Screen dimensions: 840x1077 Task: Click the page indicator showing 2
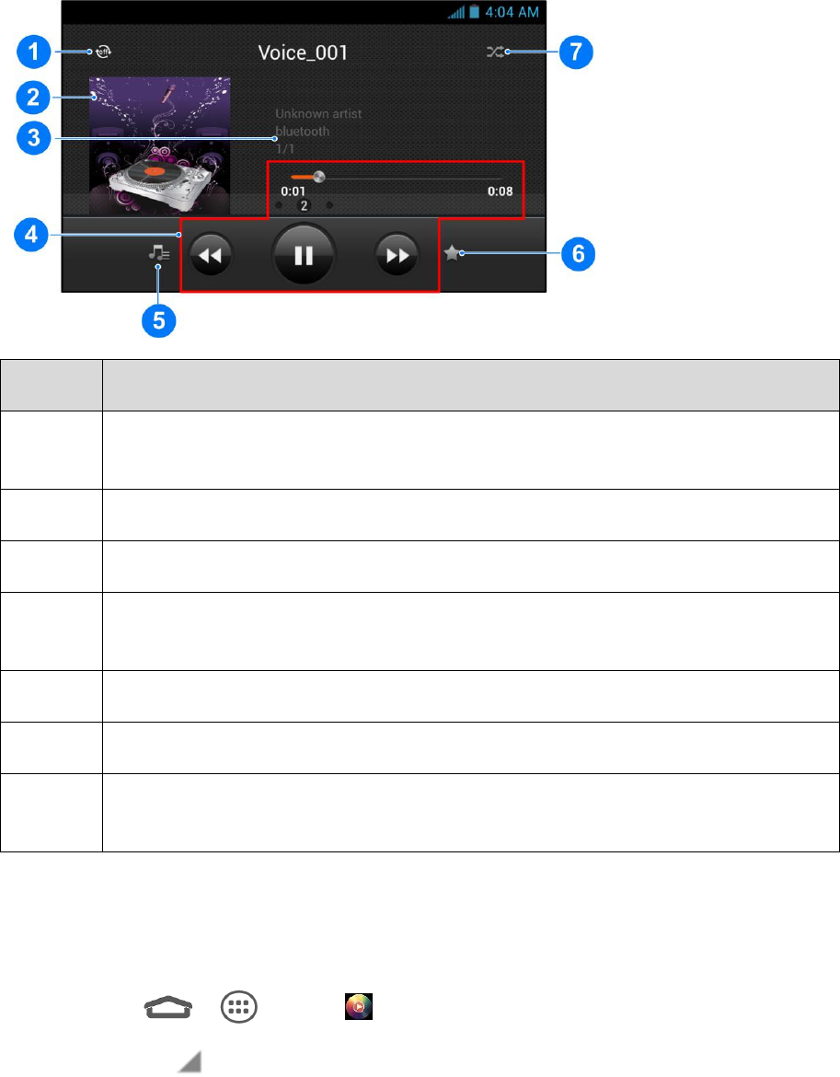[x=304, y=205]
